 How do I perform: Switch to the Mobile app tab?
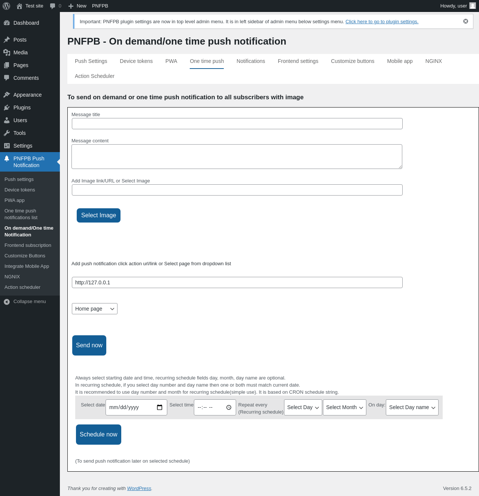(x=400, y=61)
